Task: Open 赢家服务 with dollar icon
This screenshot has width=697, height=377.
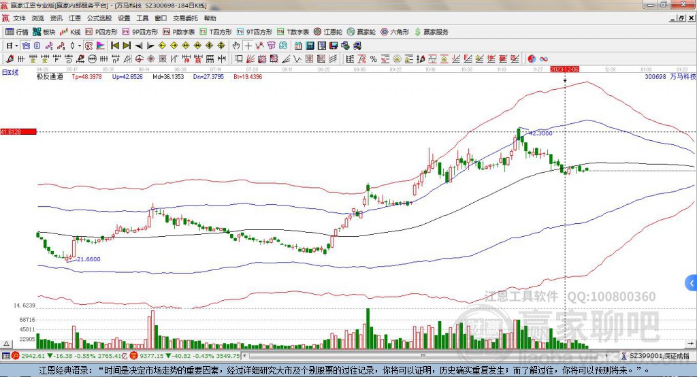Action: click(x=431, y=32)
